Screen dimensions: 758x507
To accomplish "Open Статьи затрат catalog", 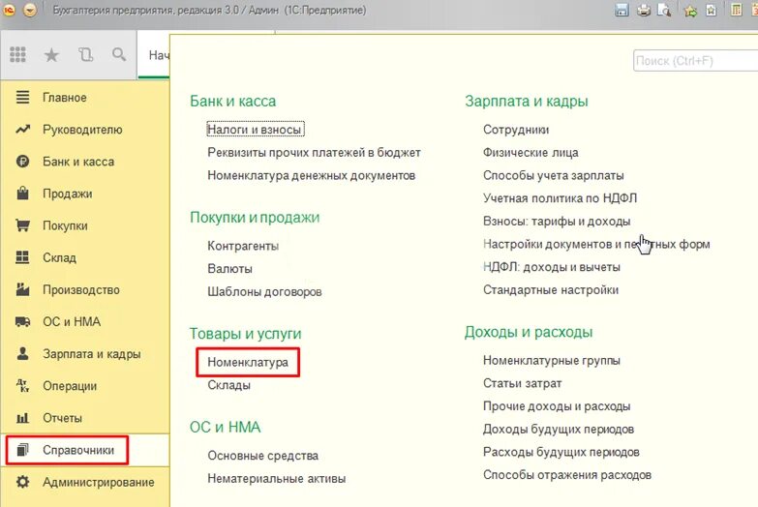I will point(522,384).
